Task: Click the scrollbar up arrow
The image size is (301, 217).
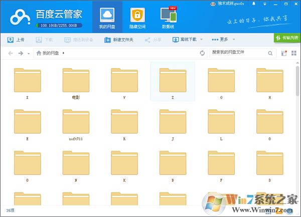Action: pos(297,63)
